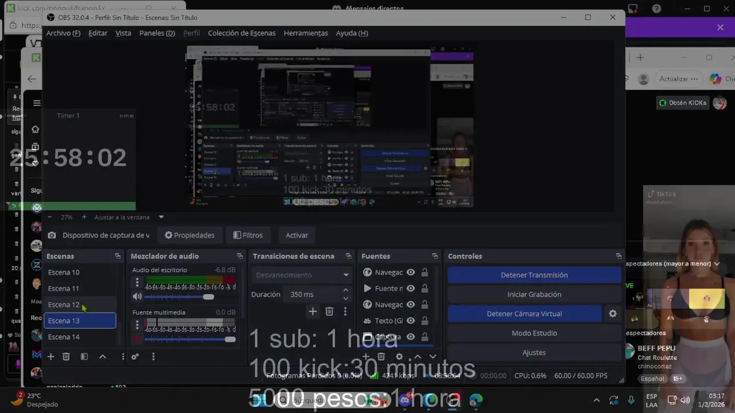Viewport: 735px width, 413px height.
Task: Open Ayuda menu
Action: coord(352,33)
